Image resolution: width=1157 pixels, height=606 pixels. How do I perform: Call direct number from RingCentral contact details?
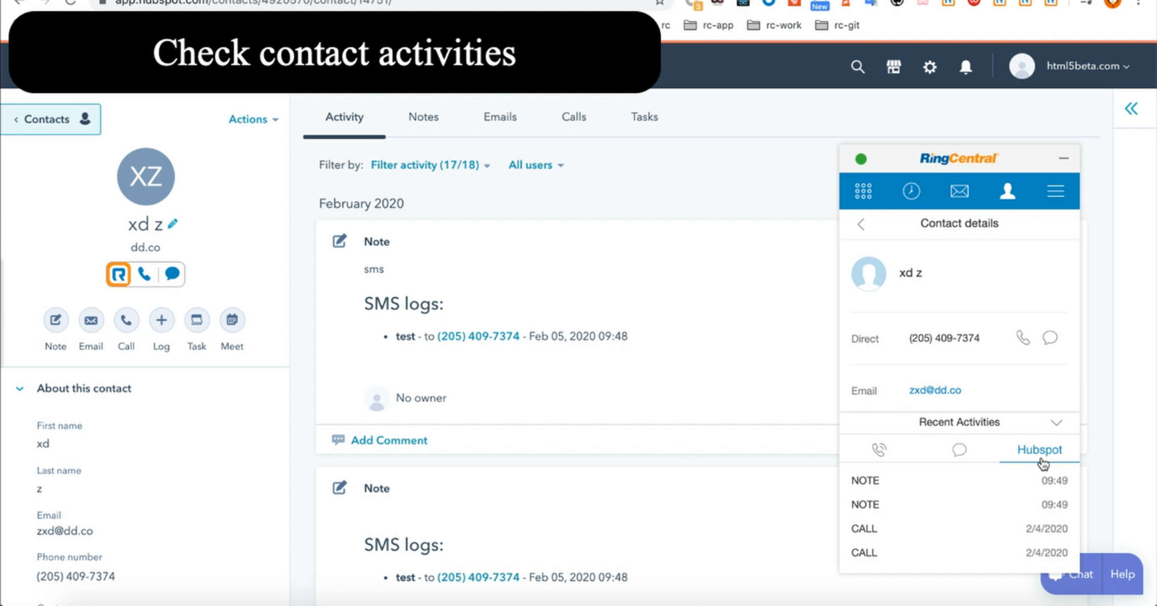(x=1023, y=338)
